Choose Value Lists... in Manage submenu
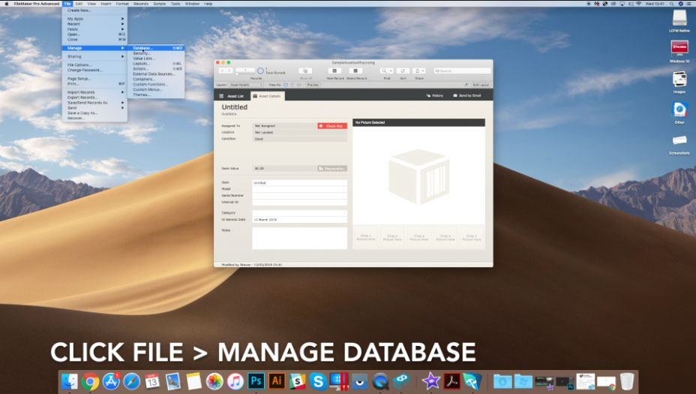Image resolution: width=696 pixels, height=394 pixels. (156, 59)
